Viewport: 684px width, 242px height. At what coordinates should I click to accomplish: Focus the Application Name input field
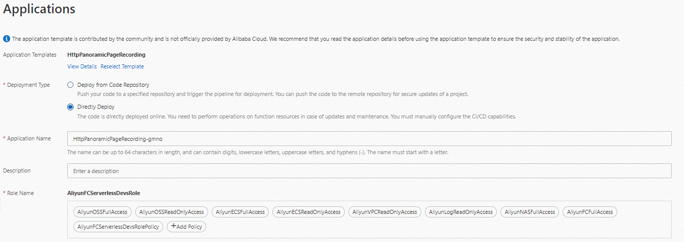point(369,138)
